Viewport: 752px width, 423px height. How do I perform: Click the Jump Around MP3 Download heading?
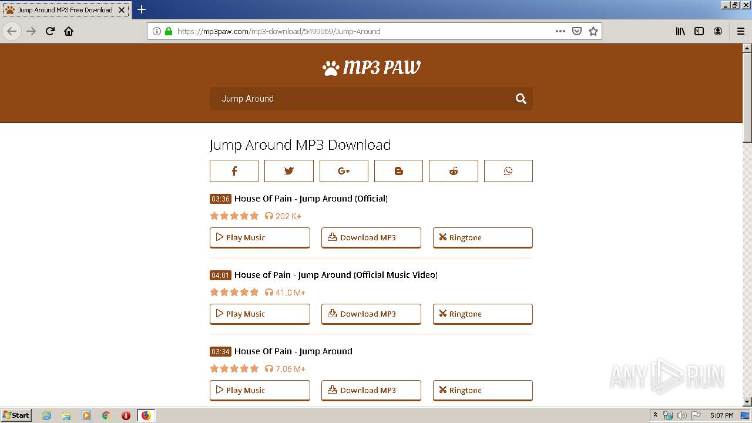click(x=300, y=145)
